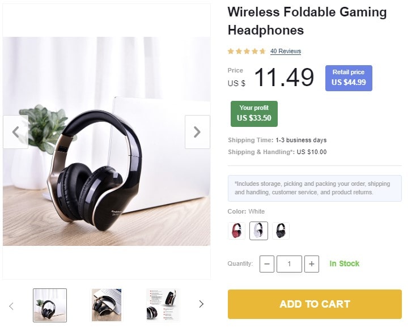The height and width of the screenshot is (332, 420).
Task: Decrease quantity with minus button
Action: coord(267,264)
